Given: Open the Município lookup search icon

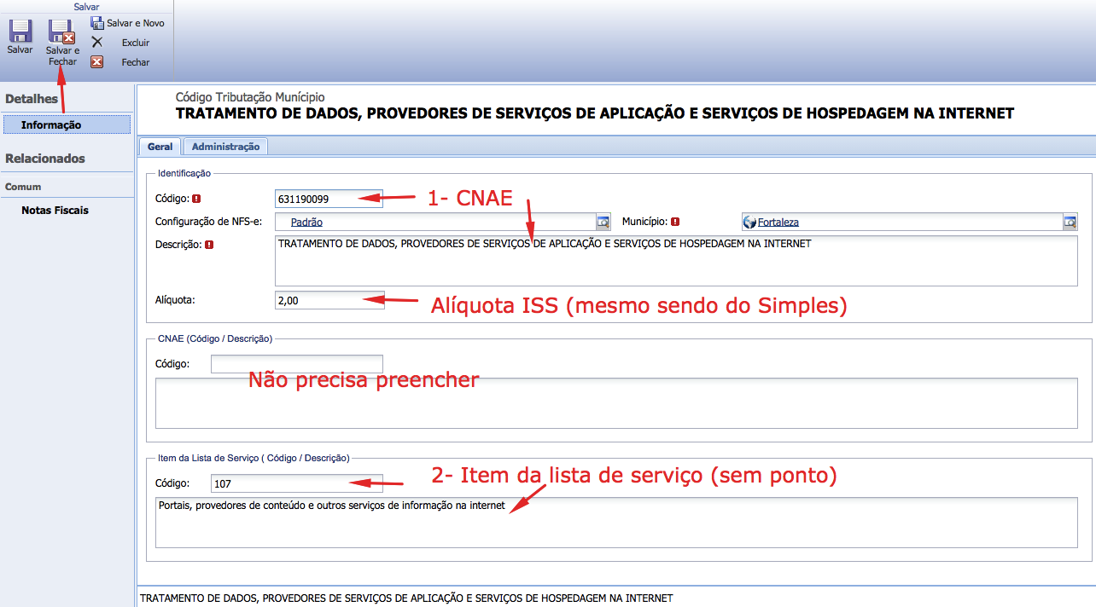Looking at the screenshot, I should click(x=1070, y=222).
